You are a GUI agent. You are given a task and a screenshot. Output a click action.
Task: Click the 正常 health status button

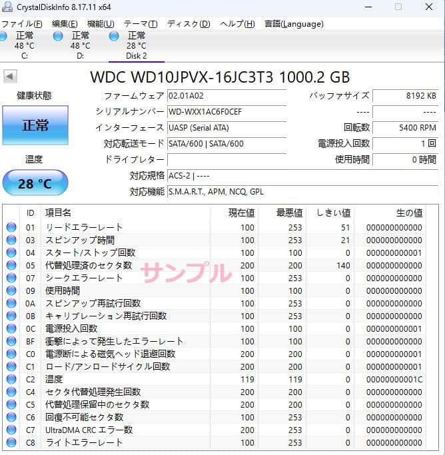coord(35,126)
